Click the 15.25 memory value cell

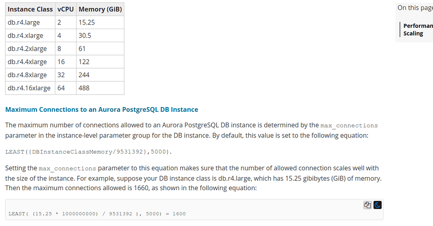(100, 22)
